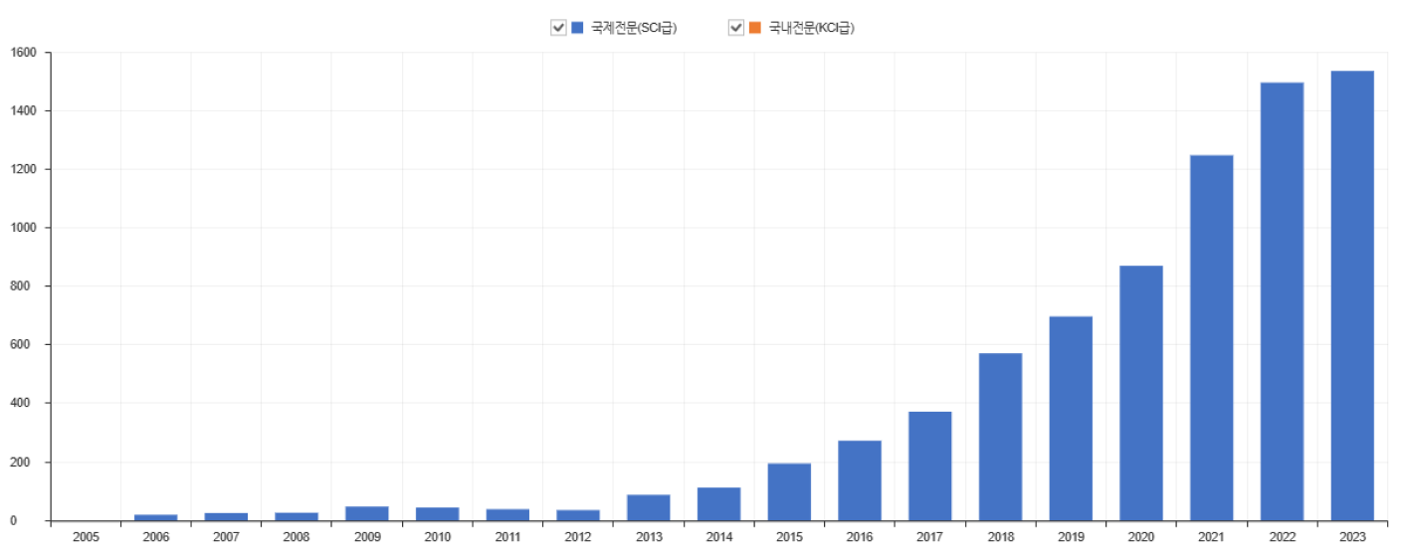The height and width of the screenshot is (558, 1403).
Task: Click the blue 국제전문(SCI급) legend swatch
Action: click(577, 28)
